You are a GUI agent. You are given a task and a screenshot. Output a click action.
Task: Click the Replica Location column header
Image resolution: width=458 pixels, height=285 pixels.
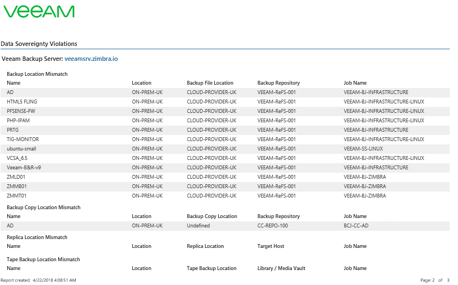tap(205, 246)
